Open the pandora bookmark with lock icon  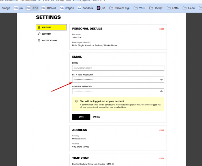point(85,8)
